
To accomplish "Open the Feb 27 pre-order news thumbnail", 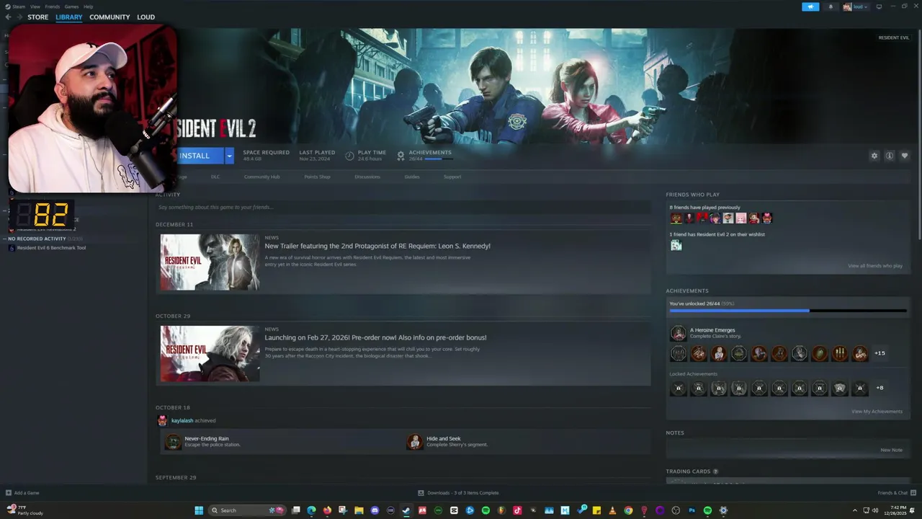I will pyautogui.click(x=210, y=353).
